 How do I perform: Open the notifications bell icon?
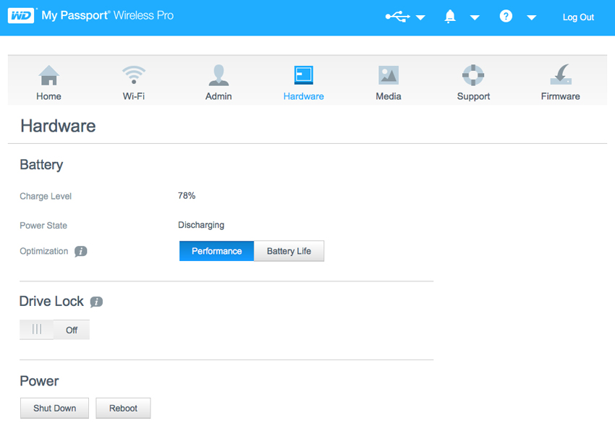click(x=450, y=17)
